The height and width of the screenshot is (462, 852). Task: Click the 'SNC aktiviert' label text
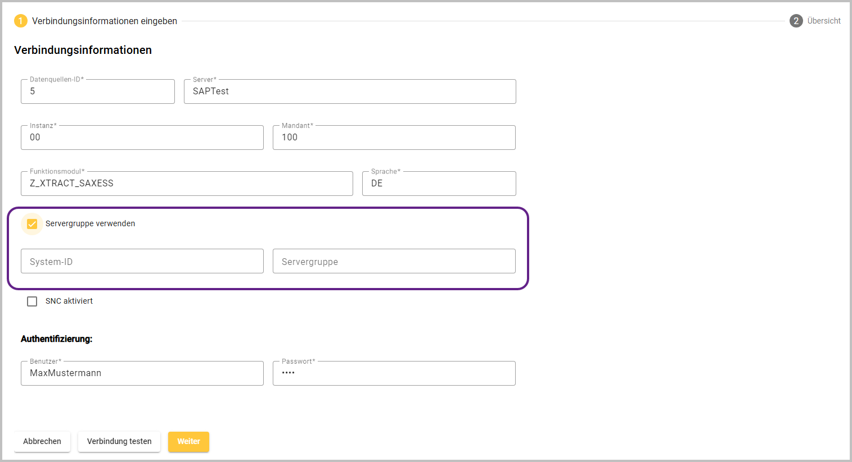pyautogui.click(x=69, y=301)
